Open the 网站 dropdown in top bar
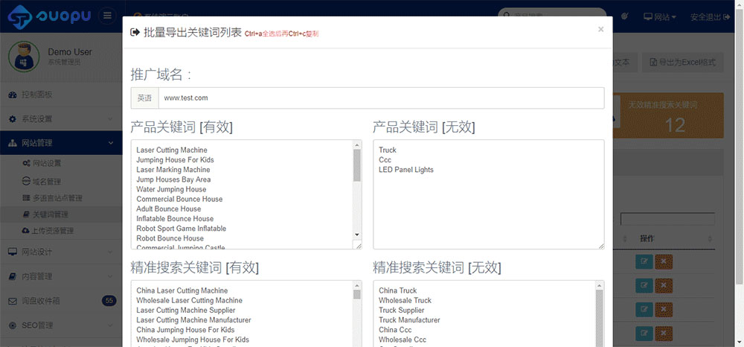Viewport: 744px width, 347px height. click(659, 16)
